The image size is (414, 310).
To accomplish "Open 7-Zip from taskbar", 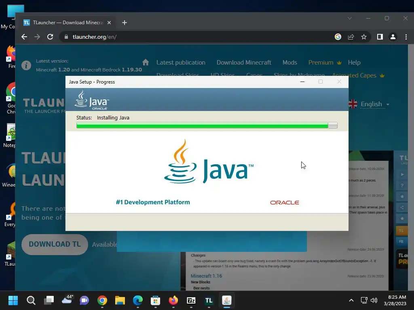I will click(191, 300).
